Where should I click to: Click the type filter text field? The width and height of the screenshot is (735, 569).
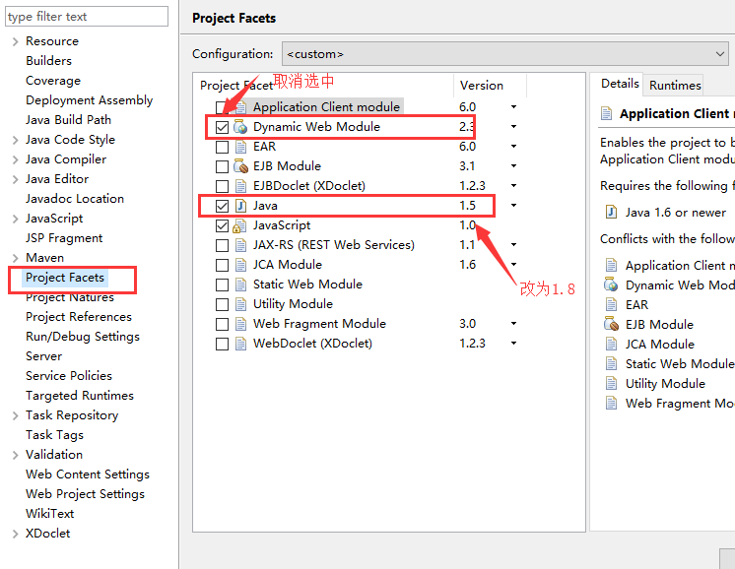(x=87, y=17)
